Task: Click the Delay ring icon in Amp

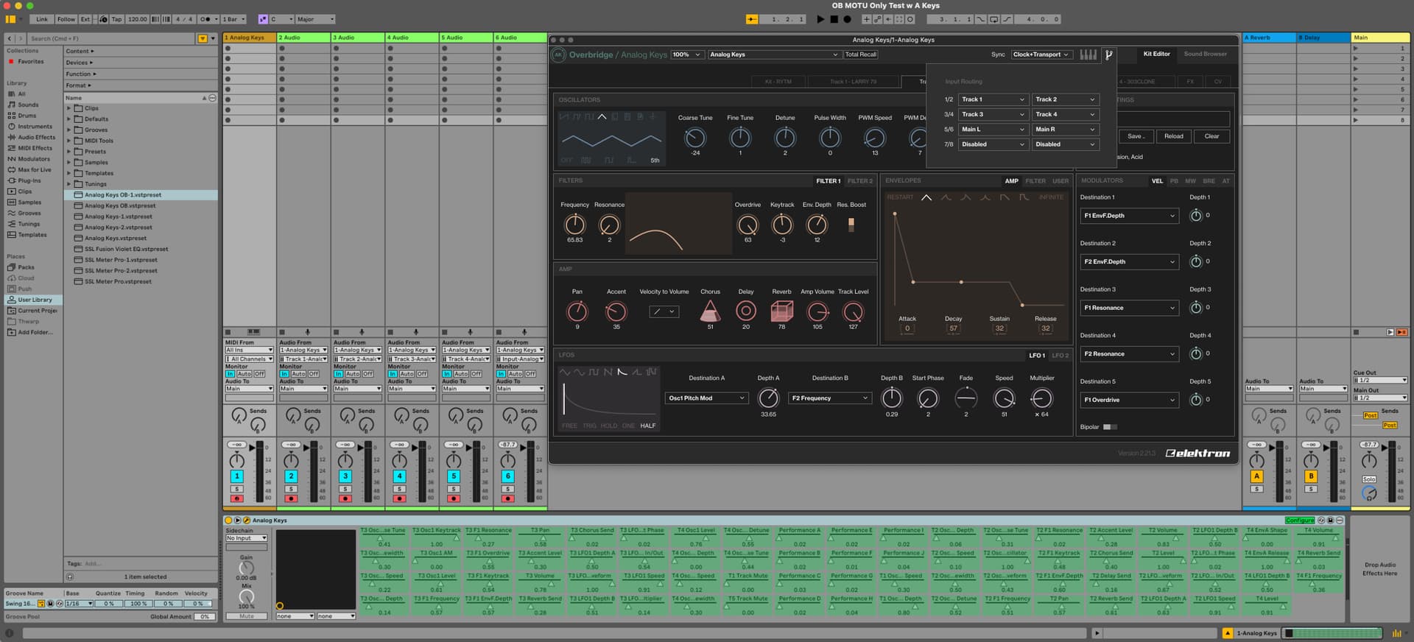Action: point(746,311)
